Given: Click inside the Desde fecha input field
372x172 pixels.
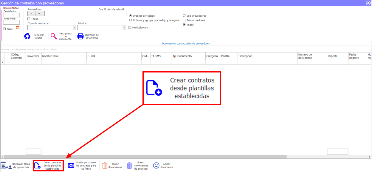Looking at the screenshot, I should [11, 14].
